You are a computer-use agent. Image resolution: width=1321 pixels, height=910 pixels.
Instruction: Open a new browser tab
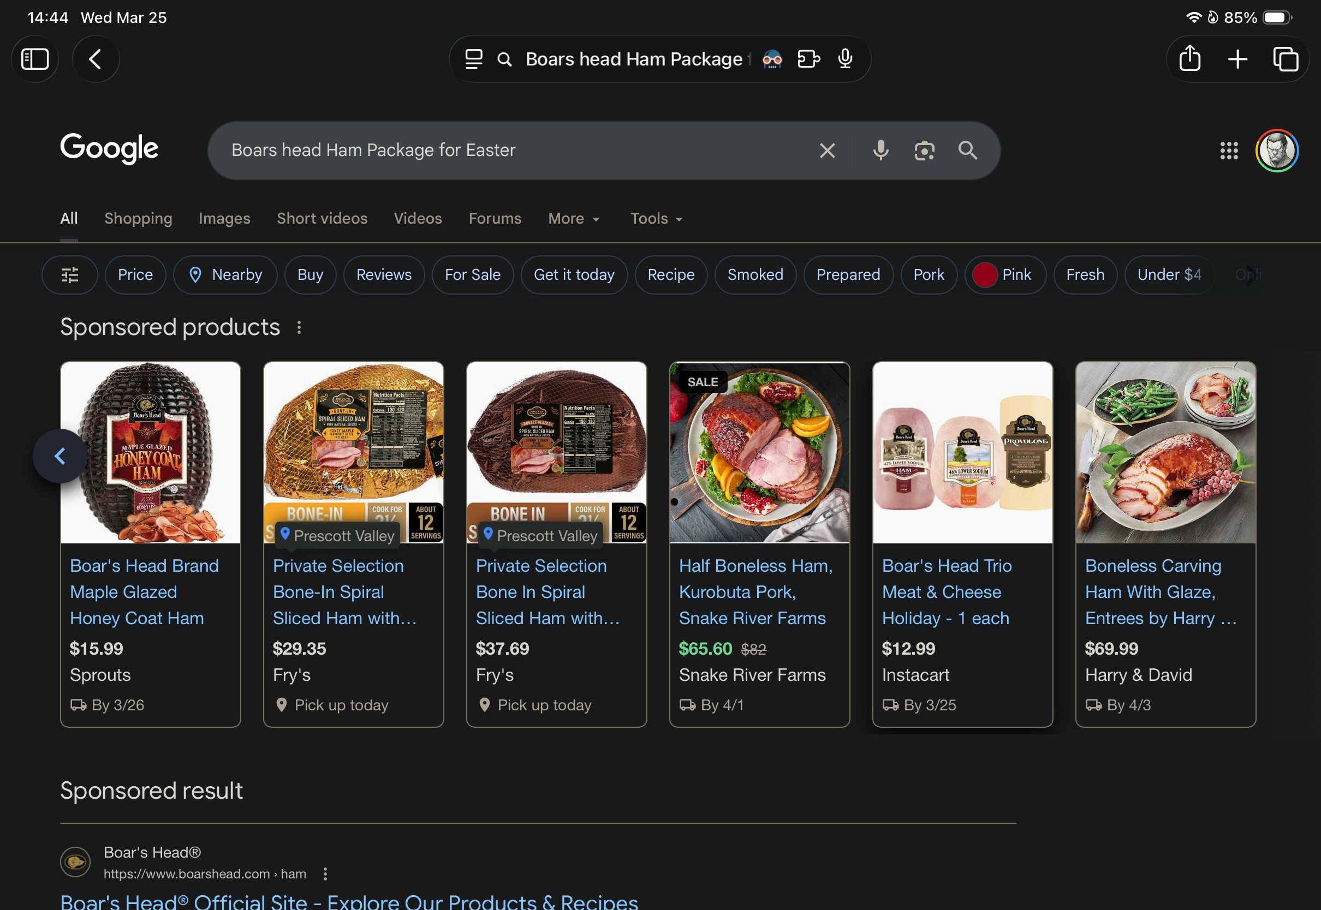coord(1237,59)
